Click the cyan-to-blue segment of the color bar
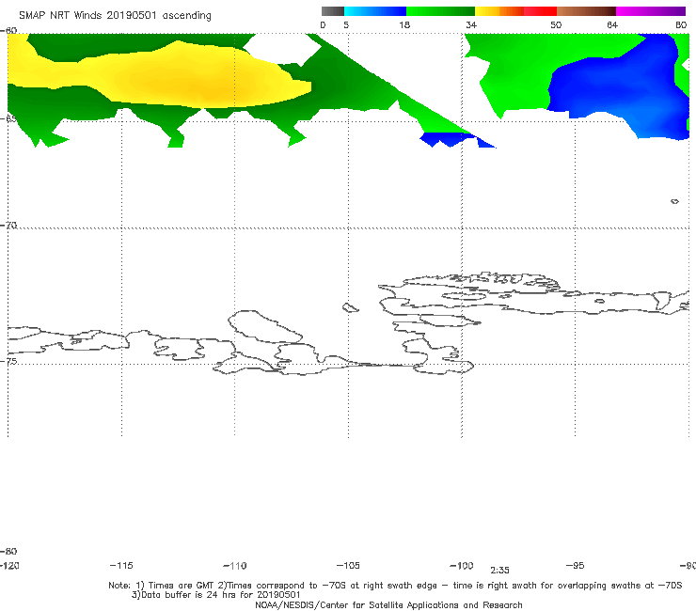 (x=375, y=11)
